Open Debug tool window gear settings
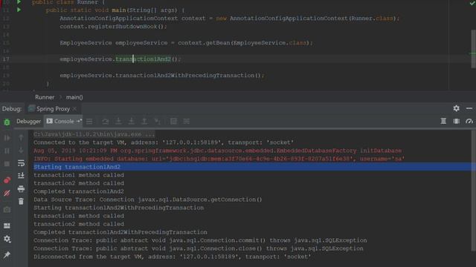 point(456,108)
